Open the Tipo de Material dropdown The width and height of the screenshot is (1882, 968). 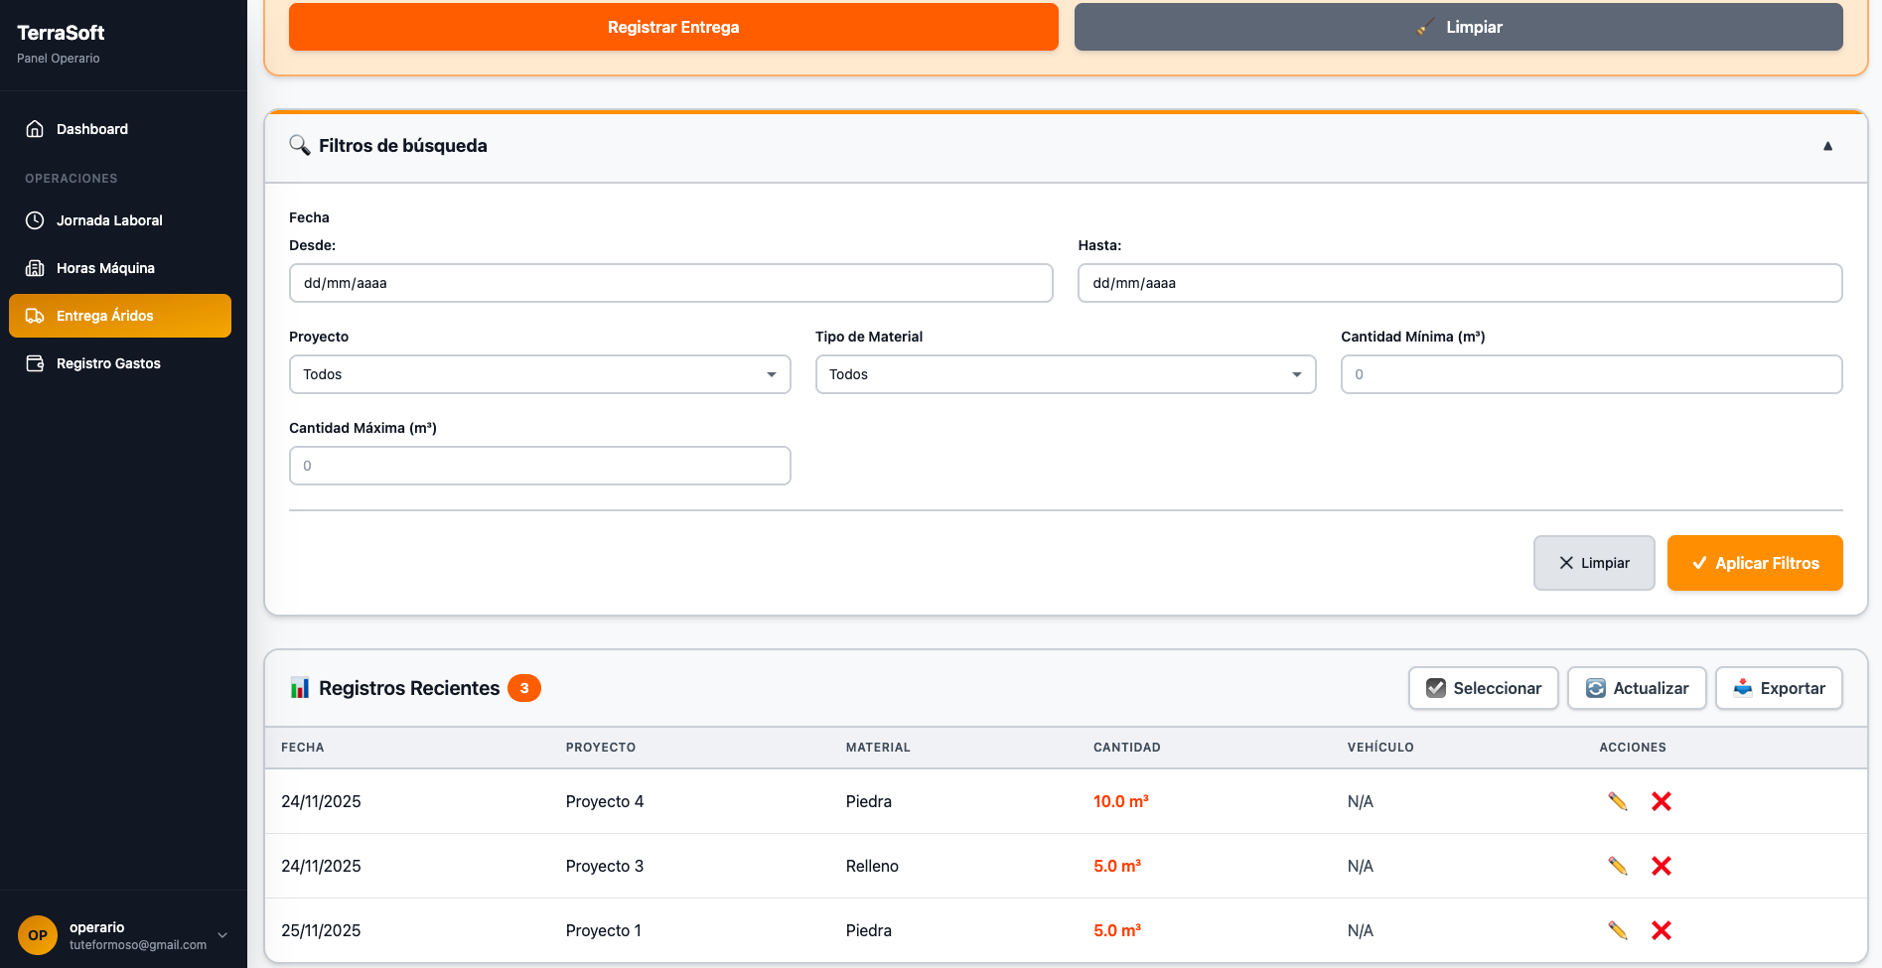pos(1065,374)
